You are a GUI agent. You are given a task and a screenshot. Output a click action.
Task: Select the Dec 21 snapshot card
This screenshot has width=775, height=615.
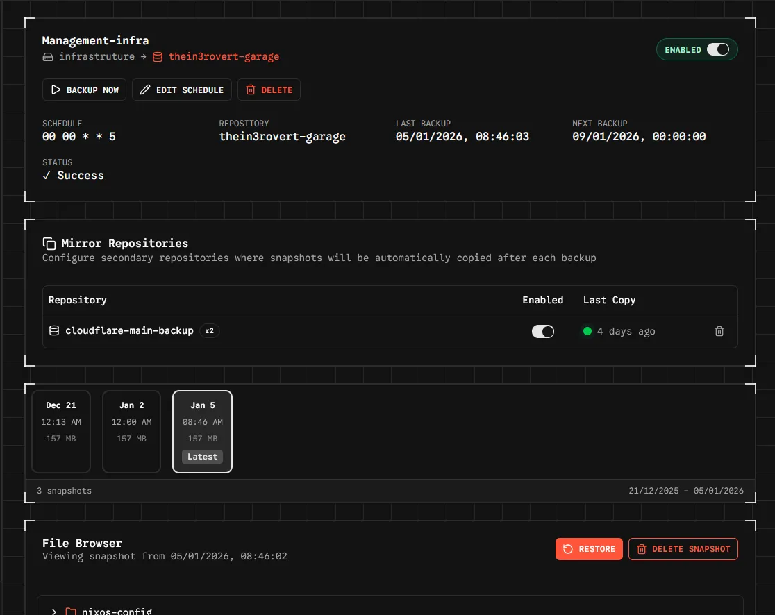61,431
